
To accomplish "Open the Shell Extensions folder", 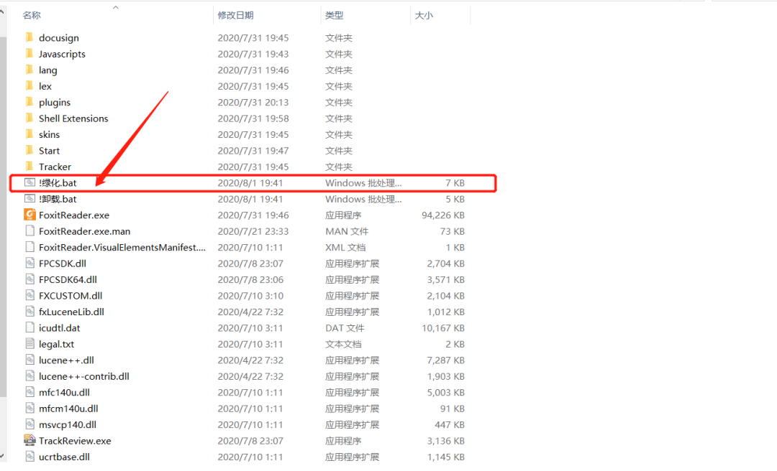I will point(73,118).
